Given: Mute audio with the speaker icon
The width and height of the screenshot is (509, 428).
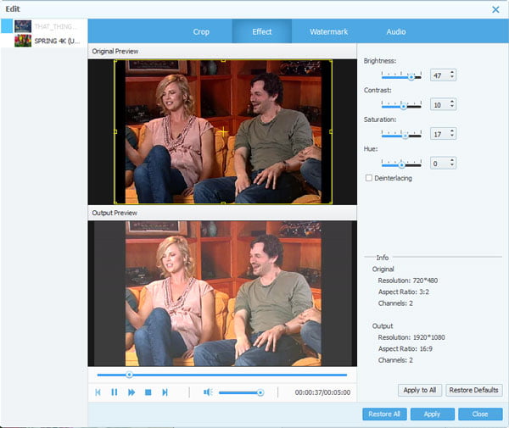Looking at the screenshot, I should point(208,392).
